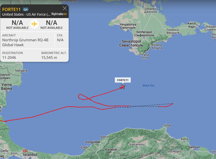Click the Black Sea label
This screenshot has height=159, width=216.
coord(148,85)
